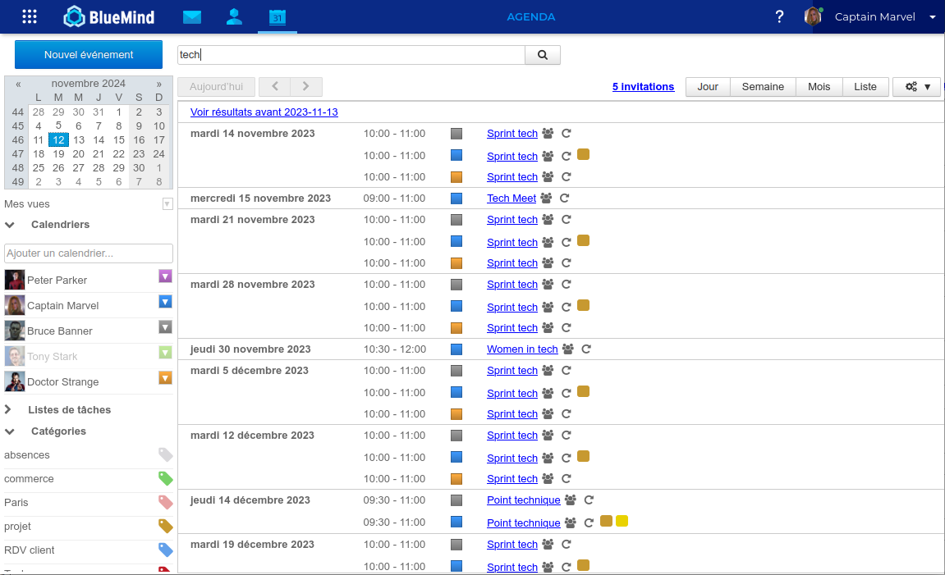The image size is (945, 575).
Task: Toggle Bruce Banner calendar visibility box
Action: click(x=165, y=327)
